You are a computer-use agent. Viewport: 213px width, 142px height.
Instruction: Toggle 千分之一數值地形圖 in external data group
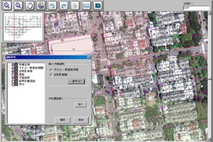coord(51,70)
